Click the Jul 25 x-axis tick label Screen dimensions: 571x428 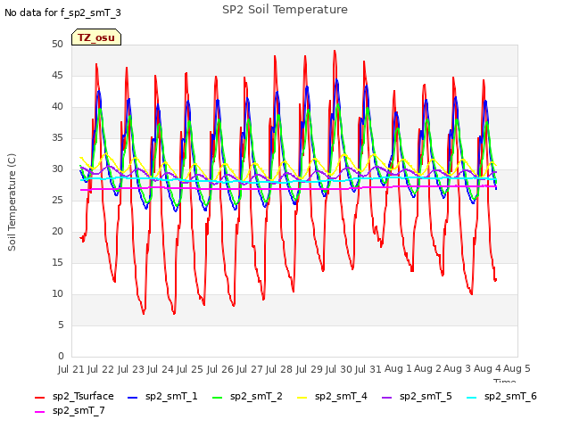click(x=191, y=369)
